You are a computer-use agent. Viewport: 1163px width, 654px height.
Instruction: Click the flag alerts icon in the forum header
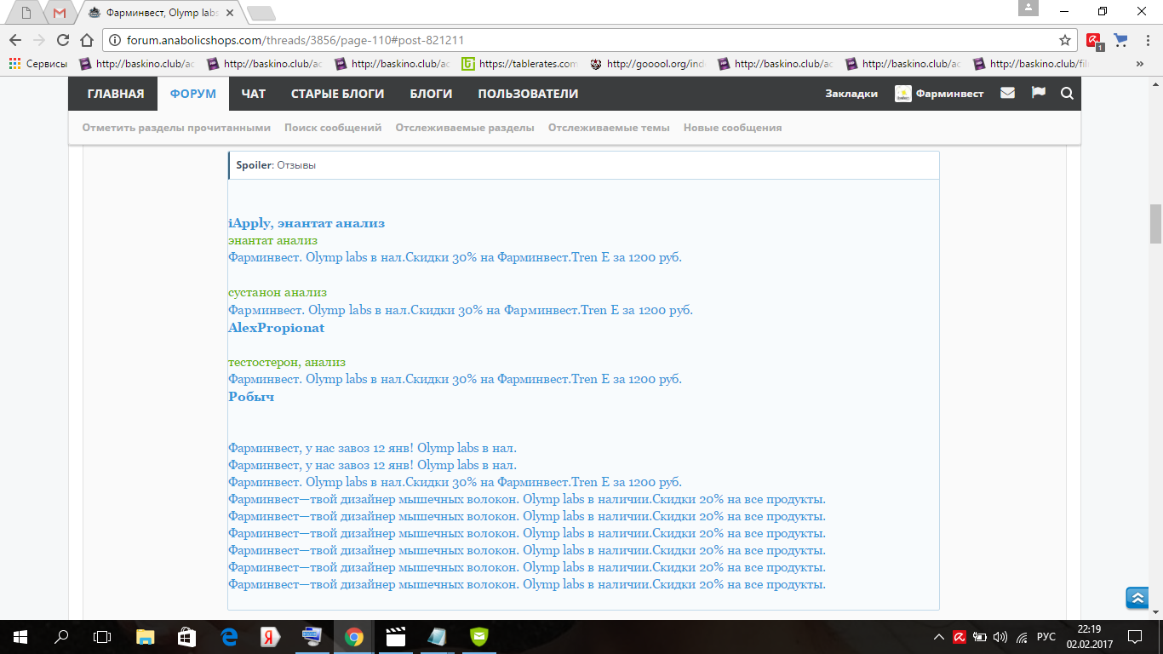point(1038,93)
